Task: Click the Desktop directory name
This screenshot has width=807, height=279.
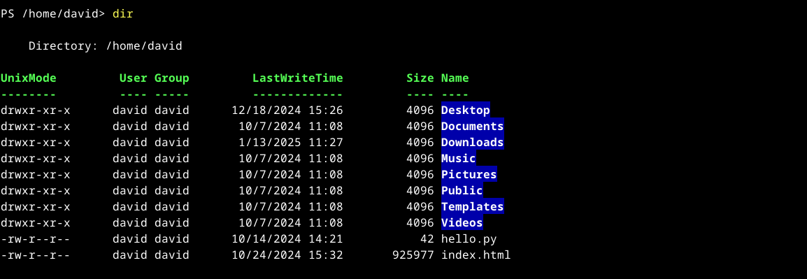Action: tap(465, 110)
